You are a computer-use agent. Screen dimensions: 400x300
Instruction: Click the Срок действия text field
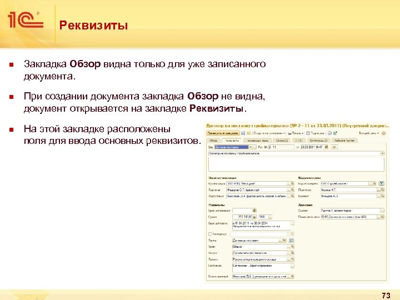[x=262, y=225]
